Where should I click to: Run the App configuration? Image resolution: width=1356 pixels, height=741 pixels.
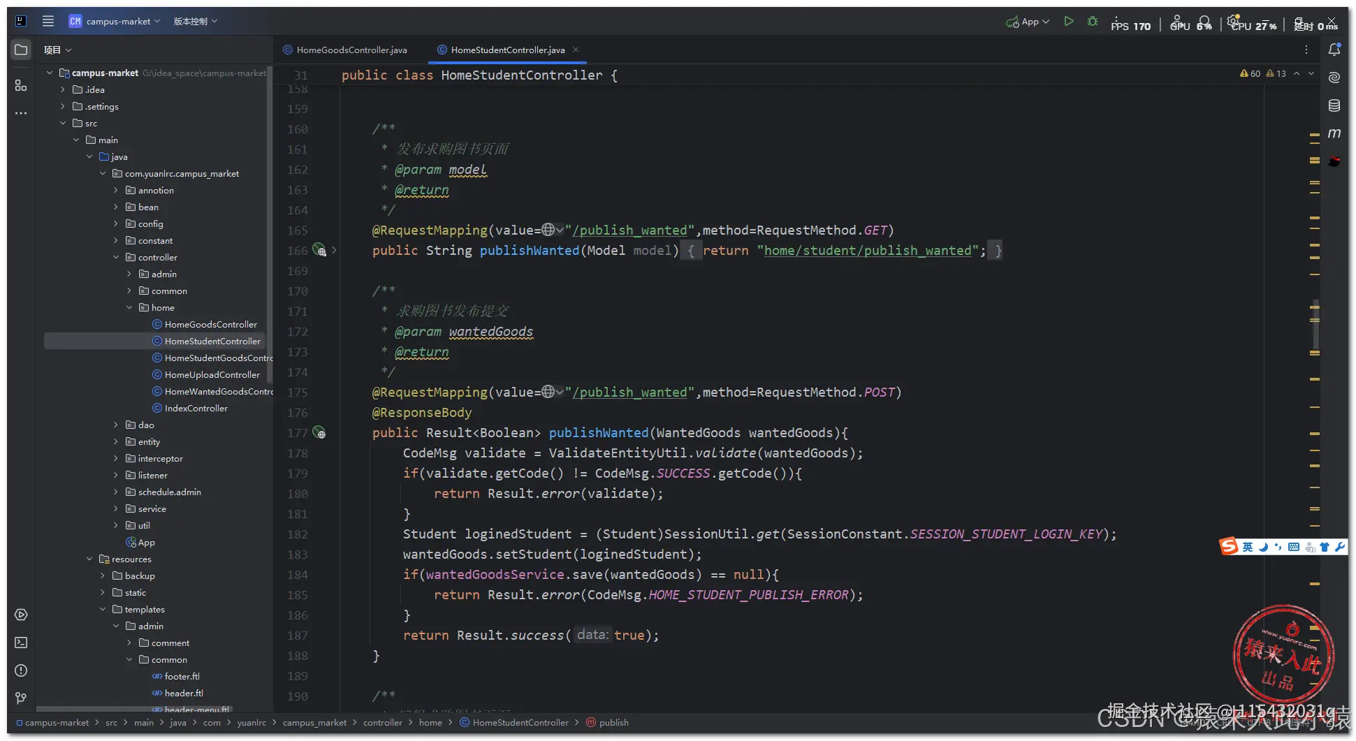click(1068, 22)
